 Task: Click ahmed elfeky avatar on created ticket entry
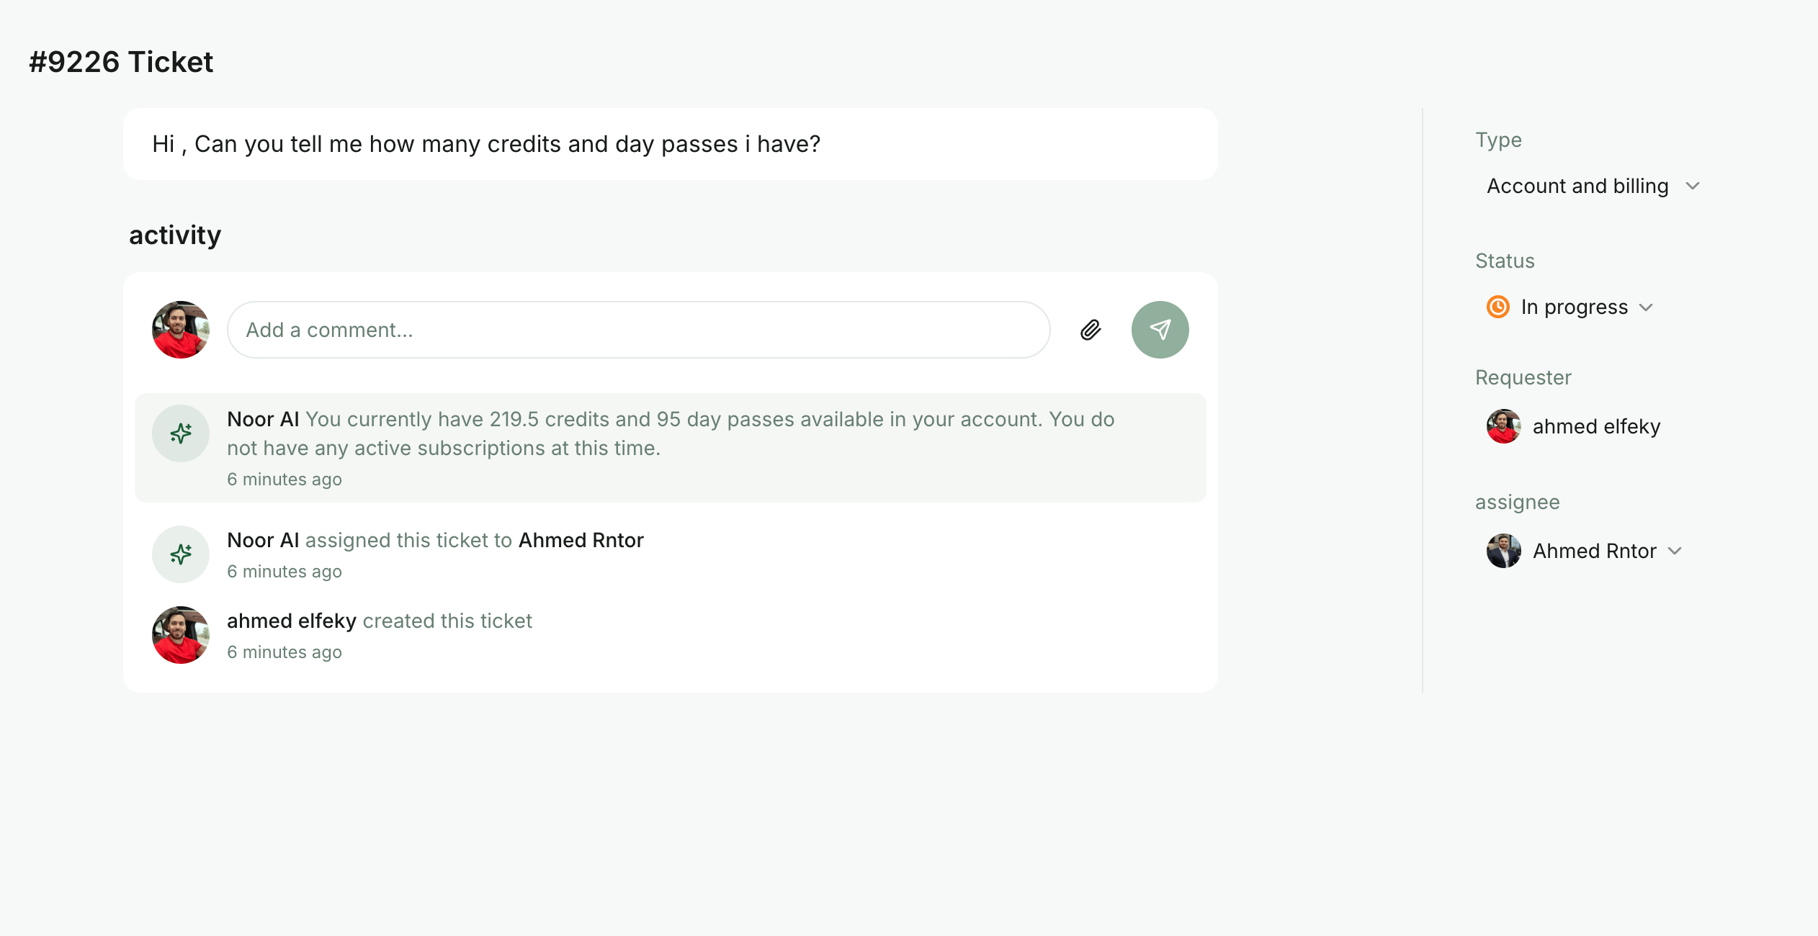tap(181, 635)
